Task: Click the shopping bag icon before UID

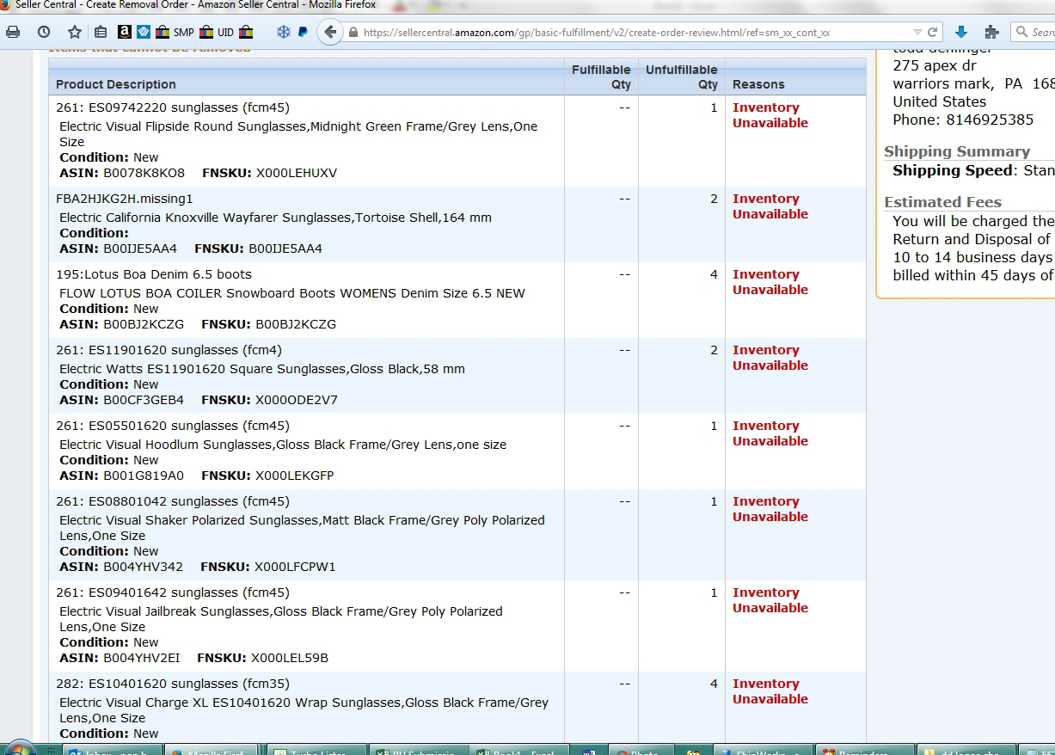Action: 206,33
